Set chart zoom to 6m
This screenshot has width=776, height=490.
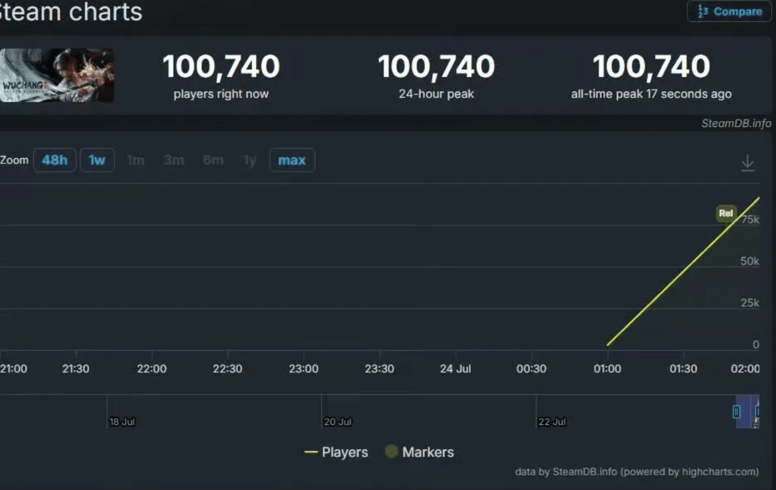(213, 160)
